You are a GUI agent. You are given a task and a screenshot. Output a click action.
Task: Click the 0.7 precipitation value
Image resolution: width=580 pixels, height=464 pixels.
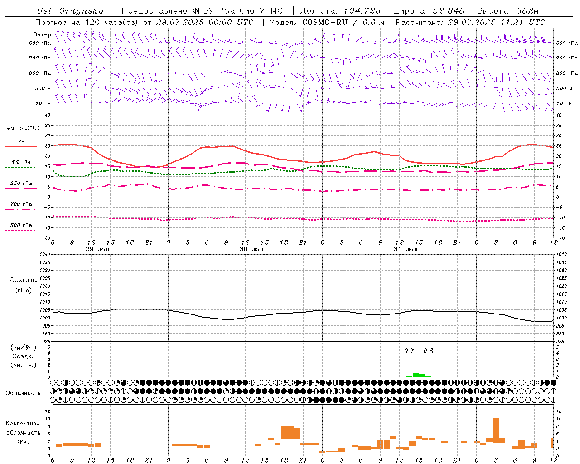409,351
